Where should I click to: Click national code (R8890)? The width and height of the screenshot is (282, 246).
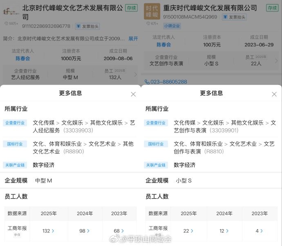coord(74,152)
